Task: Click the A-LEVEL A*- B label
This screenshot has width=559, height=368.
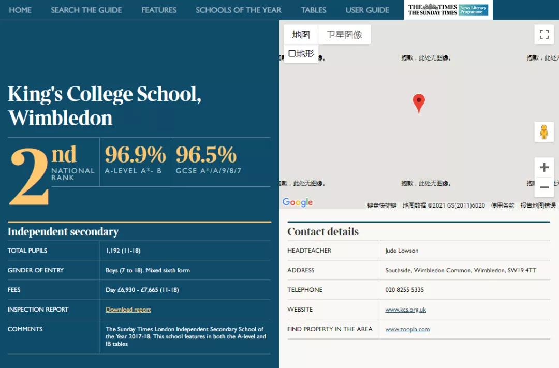Action: (133, 171)
